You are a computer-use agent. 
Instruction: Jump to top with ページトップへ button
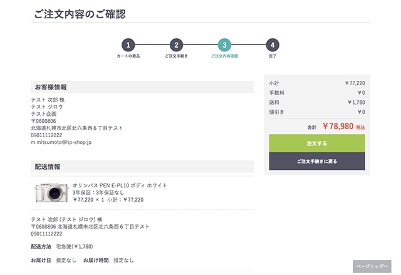(372, 266)
